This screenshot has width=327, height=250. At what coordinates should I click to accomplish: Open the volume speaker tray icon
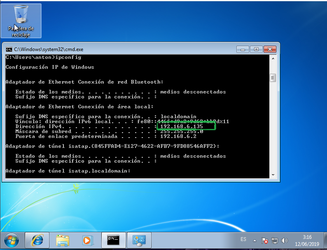tap(284, 241)
